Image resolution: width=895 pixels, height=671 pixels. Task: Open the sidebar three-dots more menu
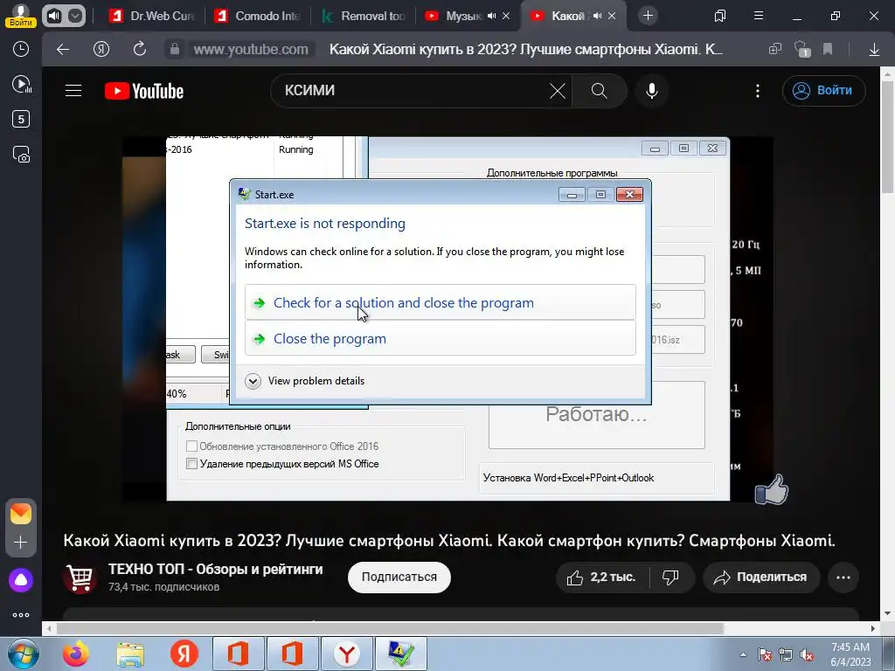coord(21,615)
